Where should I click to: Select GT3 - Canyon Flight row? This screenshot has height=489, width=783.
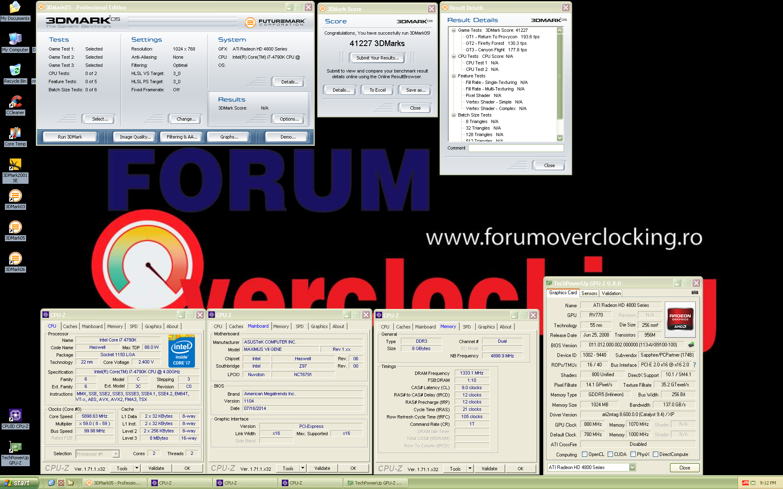pos(496,50)
